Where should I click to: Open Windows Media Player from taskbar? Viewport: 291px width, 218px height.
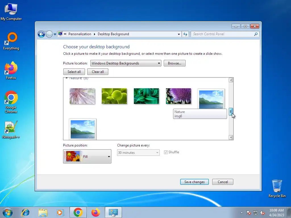click(60, 212)
